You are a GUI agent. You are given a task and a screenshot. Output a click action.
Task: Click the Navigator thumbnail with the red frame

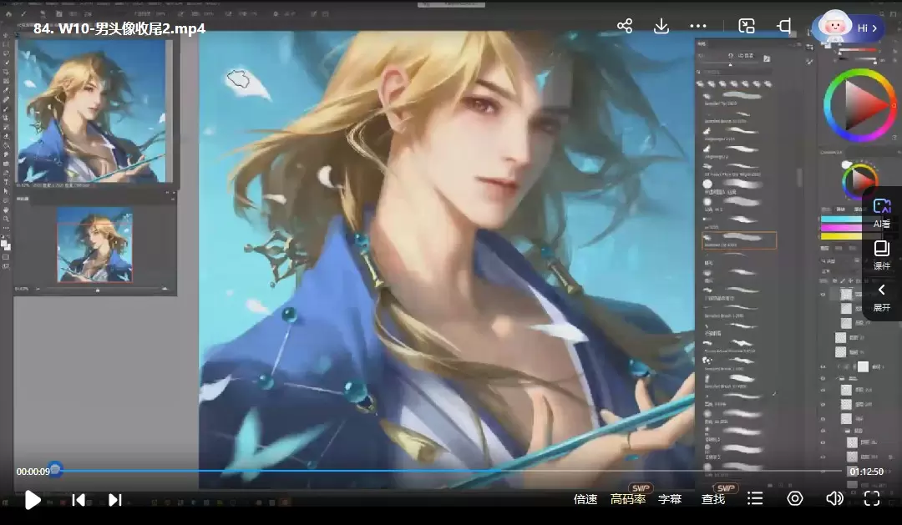click(95, 245)
